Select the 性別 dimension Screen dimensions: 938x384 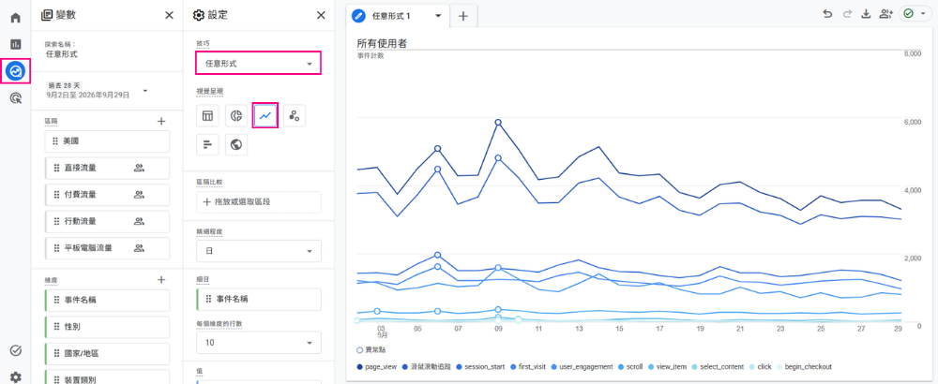click(x=107, y=327)
